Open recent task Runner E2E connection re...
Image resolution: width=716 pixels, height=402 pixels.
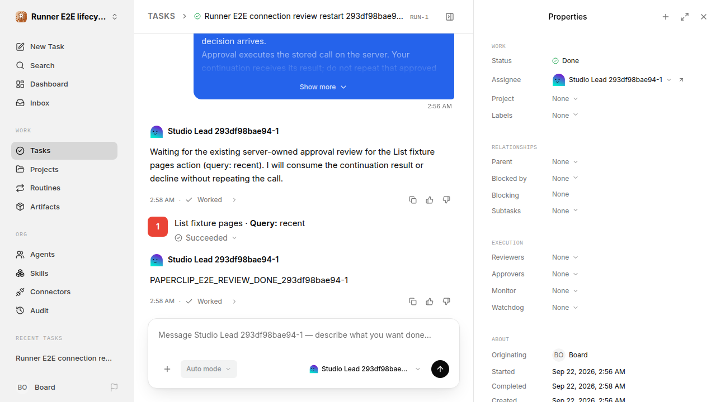64,358
